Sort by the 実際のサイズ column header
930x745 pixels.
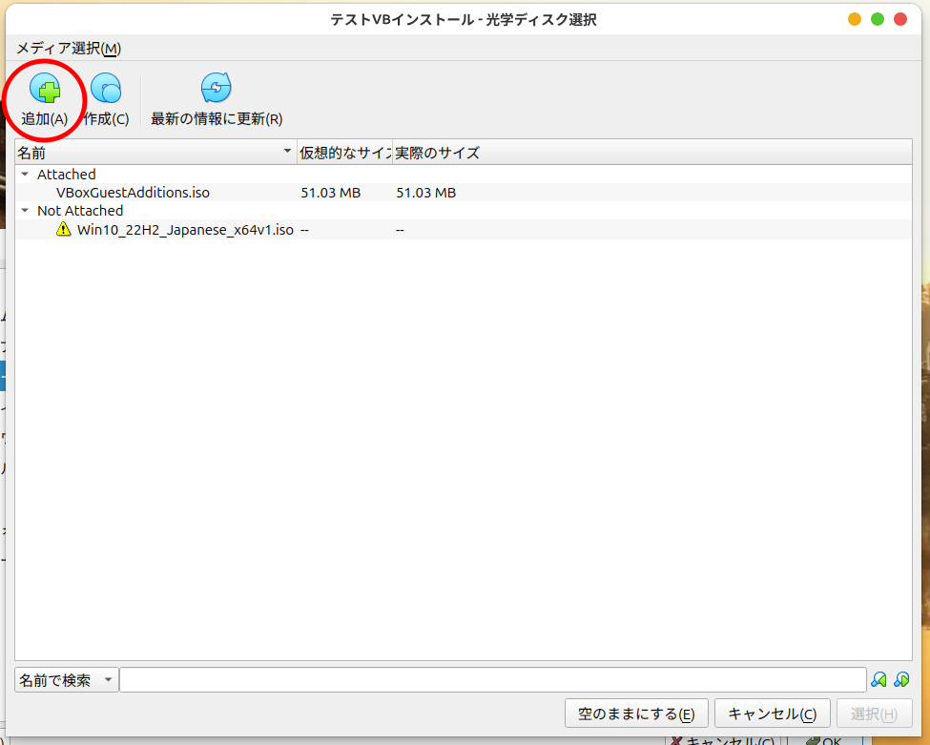[x=439, y=153]
